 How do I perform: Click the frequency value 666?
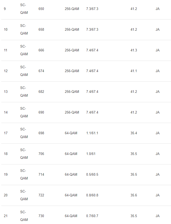pos(41,50)
